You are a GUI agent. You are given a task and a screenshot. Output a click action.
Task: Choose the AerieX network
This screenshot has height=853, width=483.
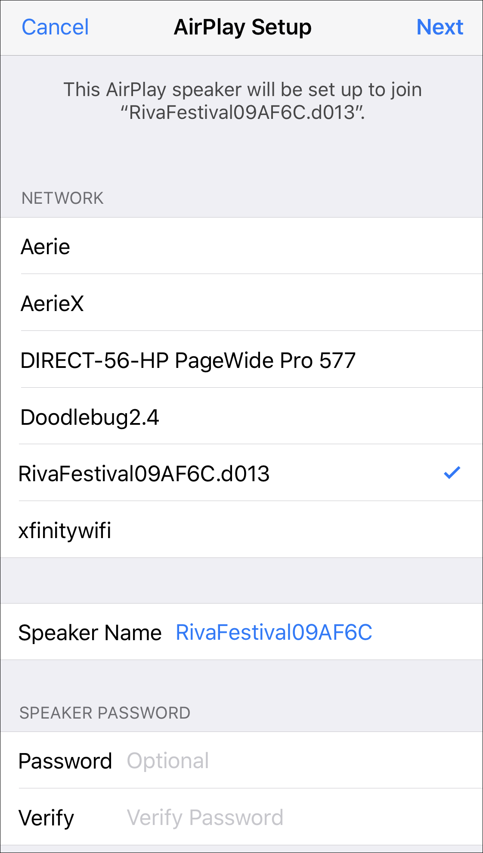pos(52,304)
